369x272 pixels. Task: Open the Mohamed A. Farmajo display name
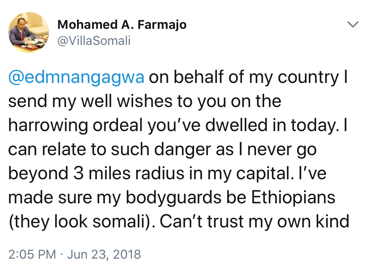pos(122,24)
